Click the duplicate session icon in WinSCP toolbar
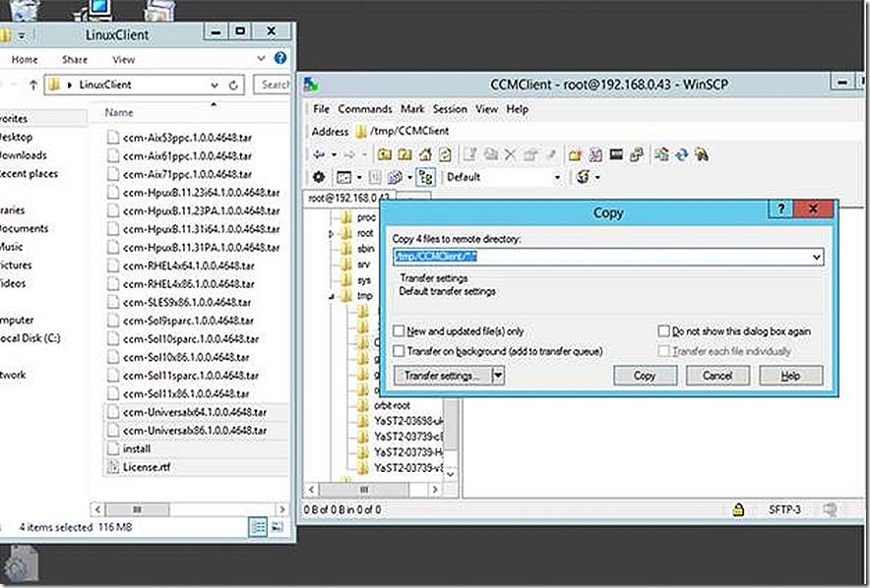Viewport: 870px width, 588px height. [x=637, y=154]
